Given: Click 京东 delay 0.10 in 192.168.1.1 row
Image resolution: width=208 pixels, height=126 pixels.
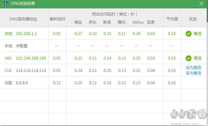Looking at the screenshot, I should click(93, 34).
